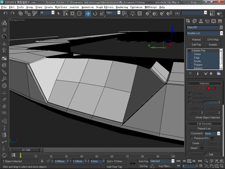225x169 pixels.
Task: Click the Play Animation button
Action: pyautogui.click(x=189, y=161)
